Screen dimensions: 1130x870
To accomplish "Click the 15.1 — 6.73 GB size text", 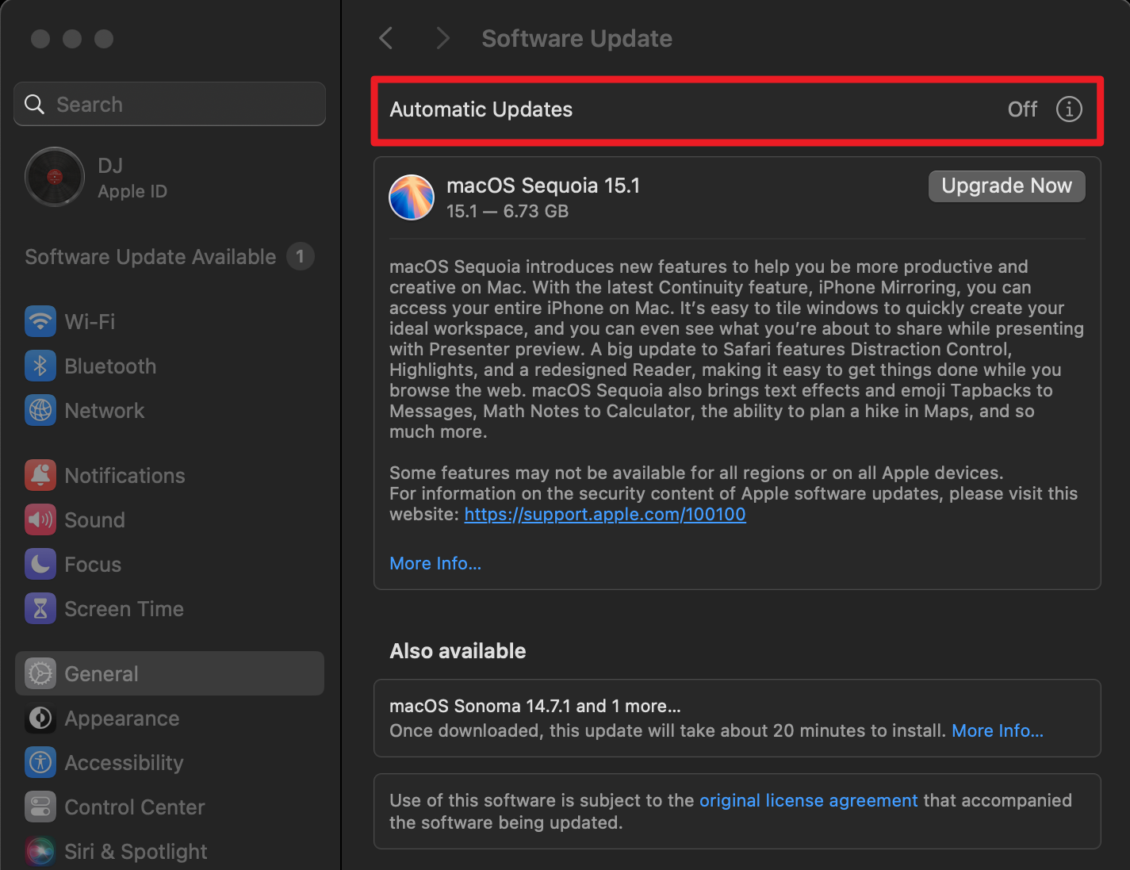I will (508, 211).
